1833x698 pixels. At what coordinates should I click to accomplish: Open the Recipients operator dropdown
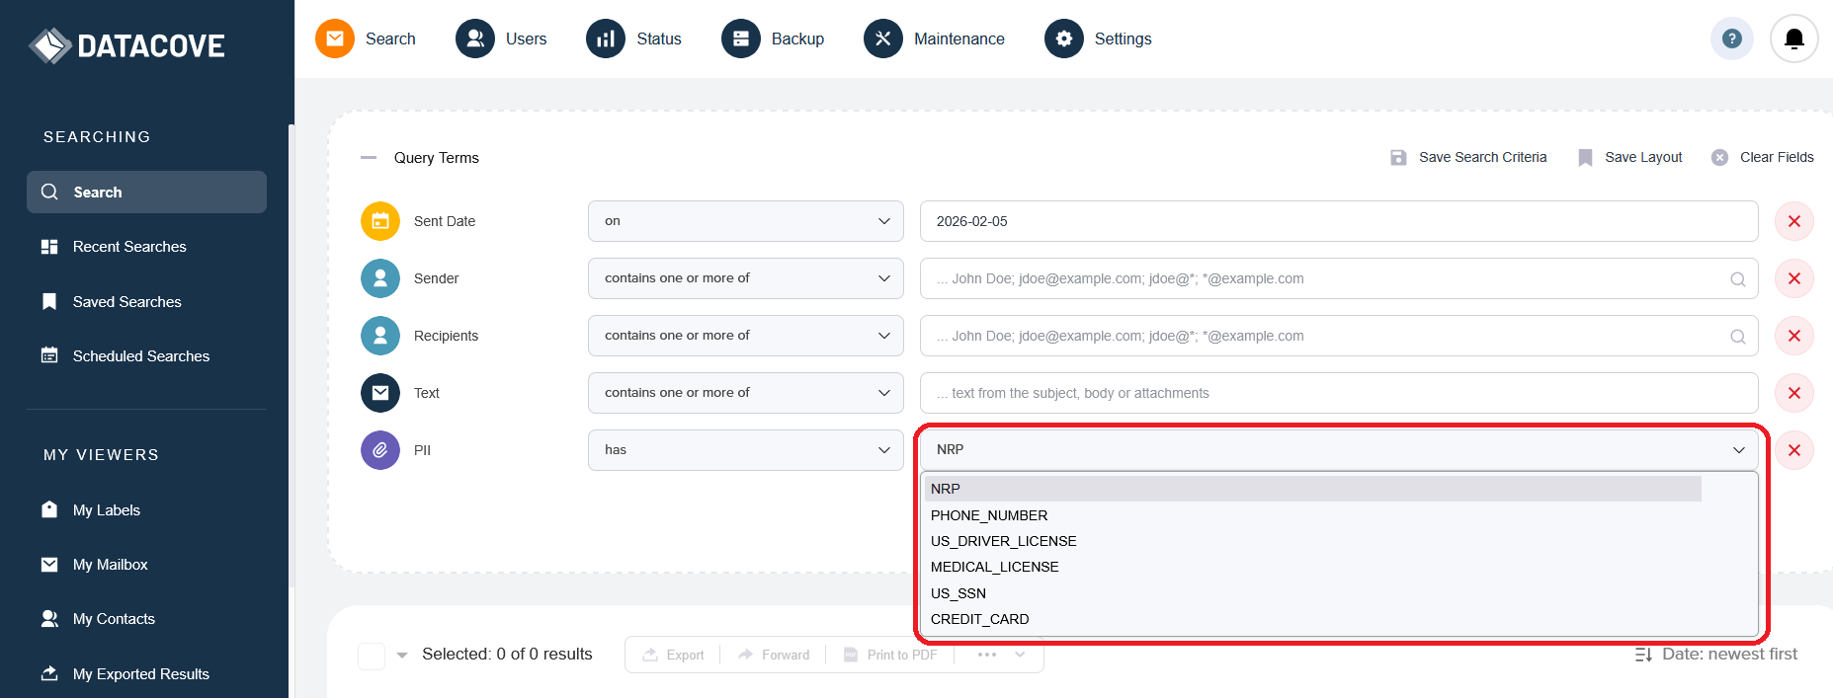click(x=746, y=336)
